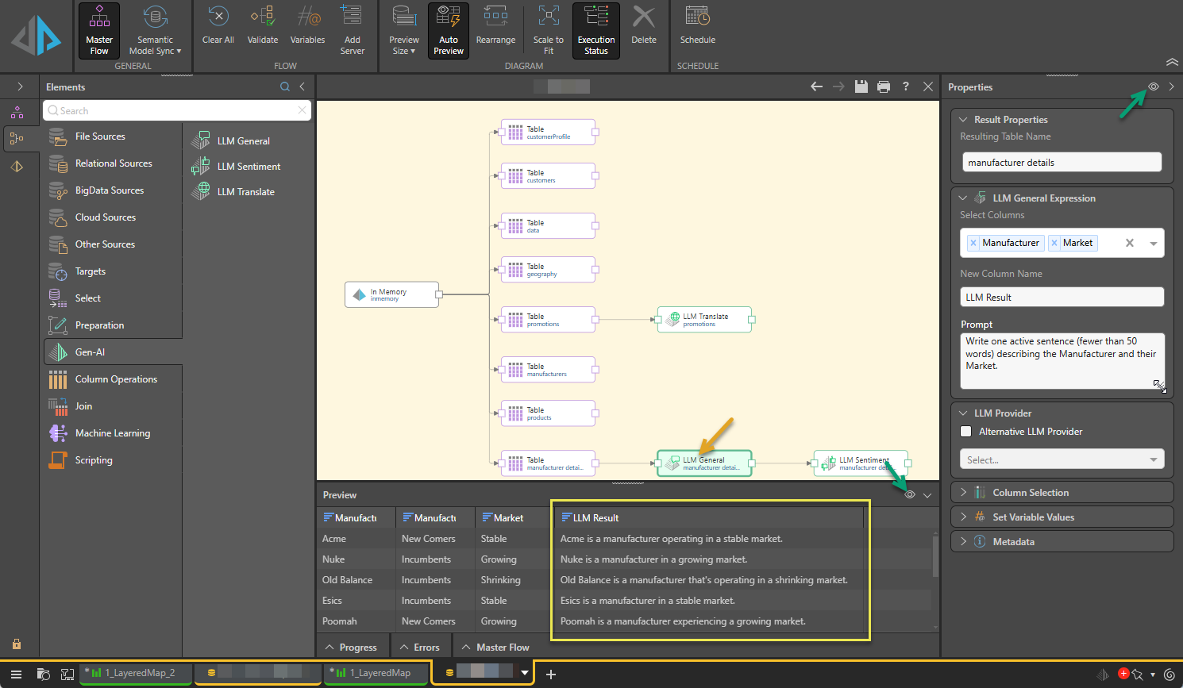The image size is (1183, 688).
Task: Click the Preview table vertical scrollbar
Action: click(935, 555)
